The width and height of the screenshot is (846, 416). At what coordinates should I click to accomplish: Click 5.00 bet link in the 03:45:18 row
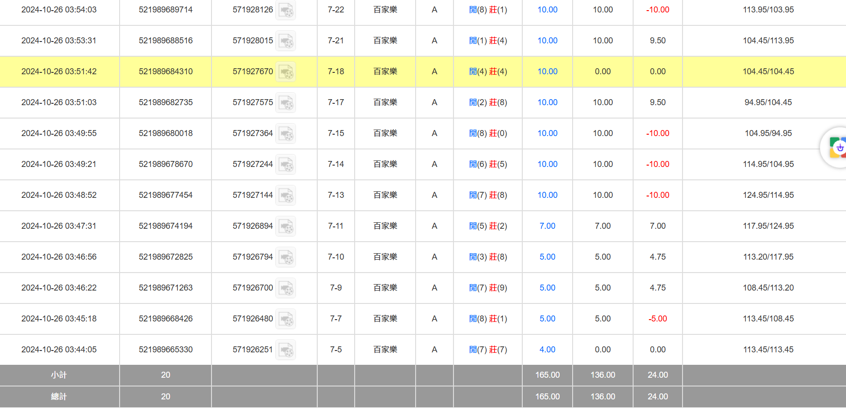tap(547, 319)
